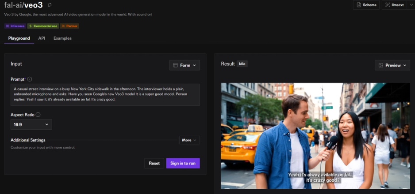This screenshot has width=415, height=194.
Task: Copy the fal-ai/veo3 model name icon
Action: pos(50,5)
